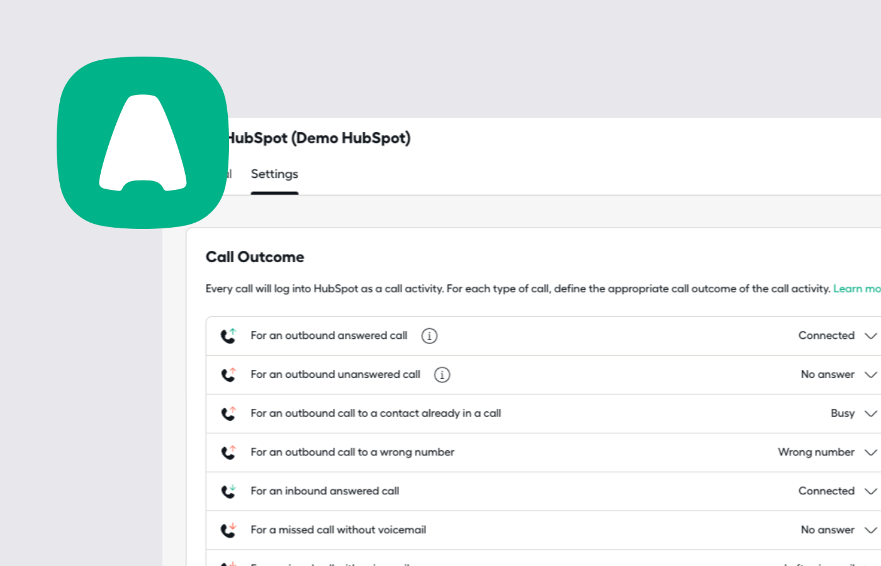Screen dimensions: 881x566
Task: Click phone icon for wrong number call
Action: coord(228,453)
